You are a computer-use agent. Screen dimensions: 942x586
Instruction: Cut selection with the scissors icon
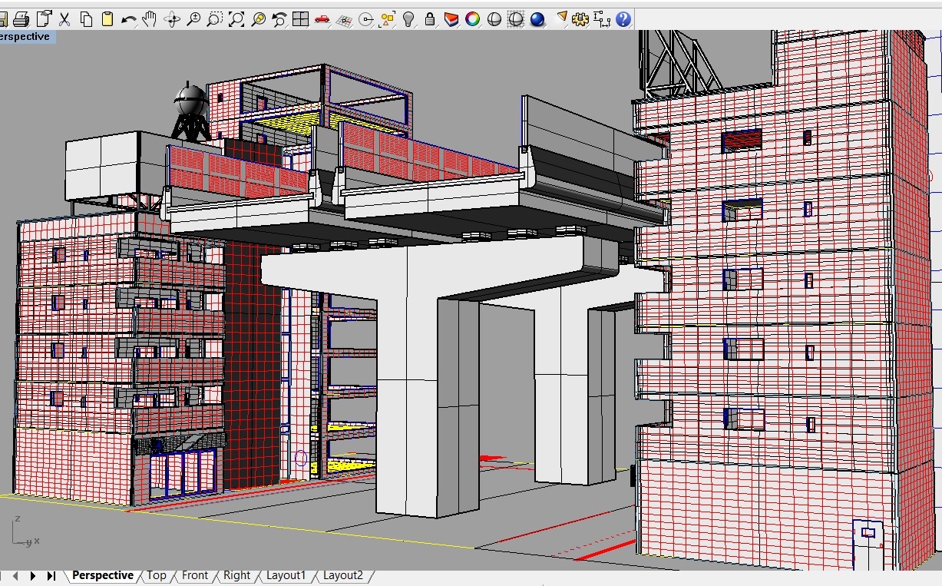click(64, 19)
